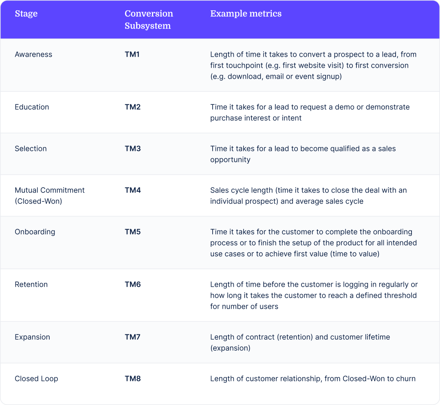Select the TM1 subsystem cell
Image resolution: width=440 pixels, height=405 pixels.
(x=132, y=55)
